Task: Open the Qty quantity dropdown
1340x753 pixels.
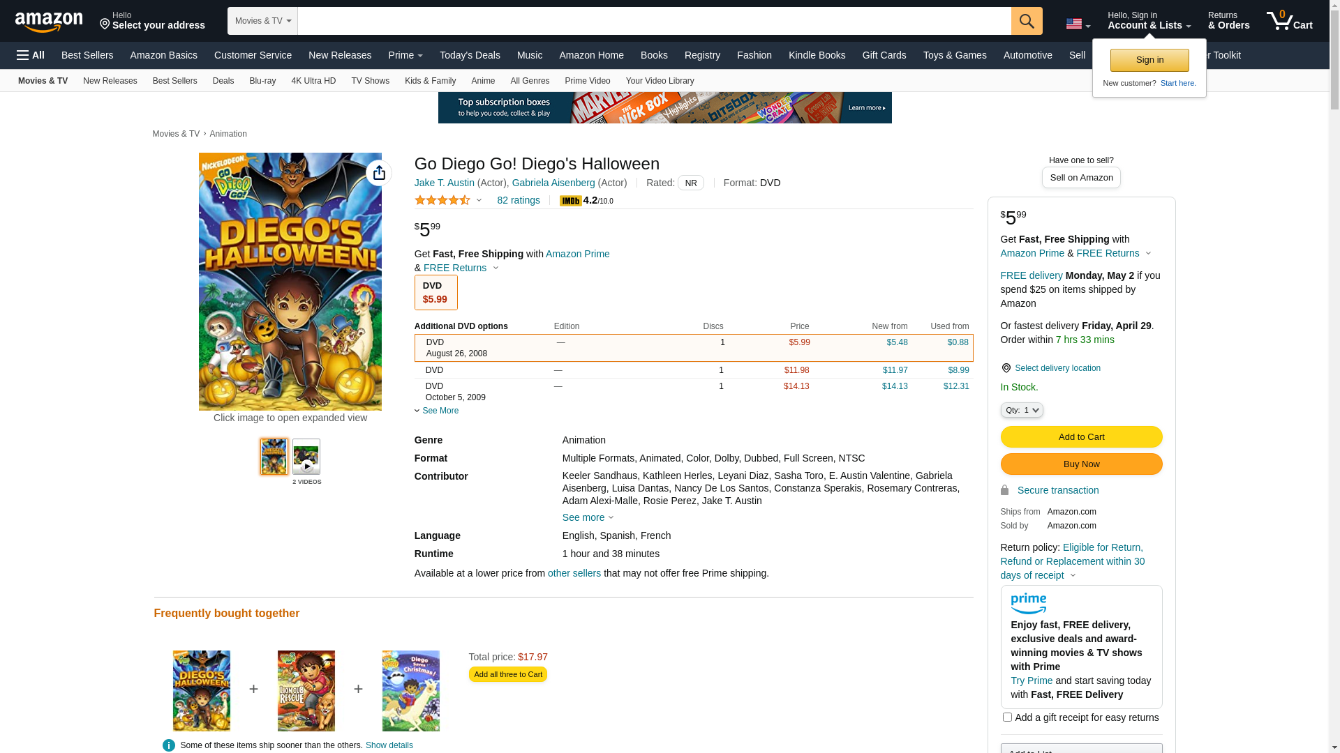Action: coord(1022,410)
